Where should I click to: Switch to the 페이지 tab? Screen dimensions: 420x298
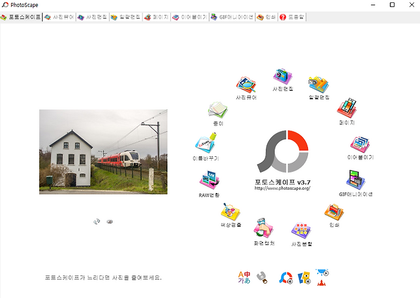pyautogui.click(x=157, y=17)
